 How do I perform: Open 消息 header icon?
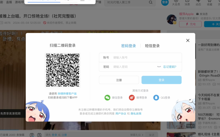187,3
